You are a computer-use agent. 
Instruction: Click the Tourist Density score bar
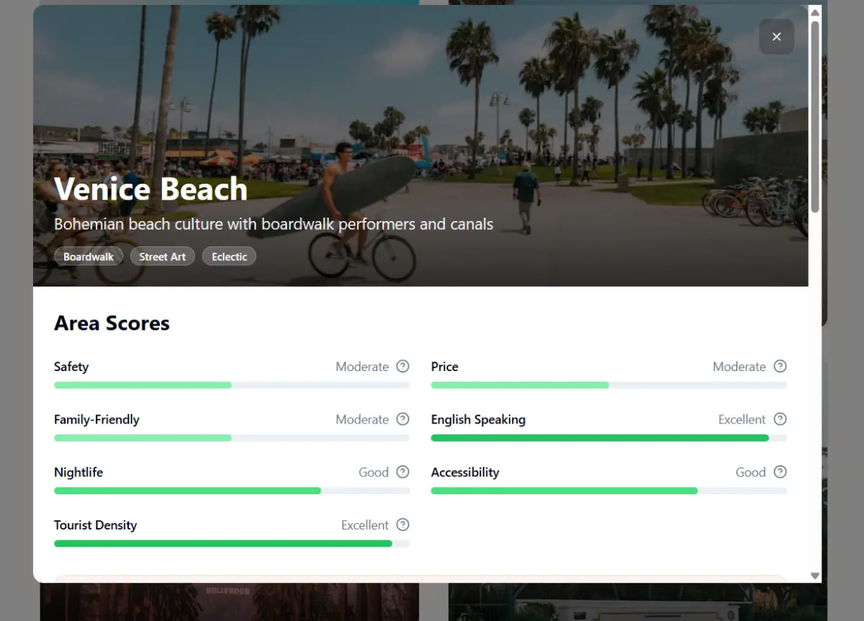point(231,543)
